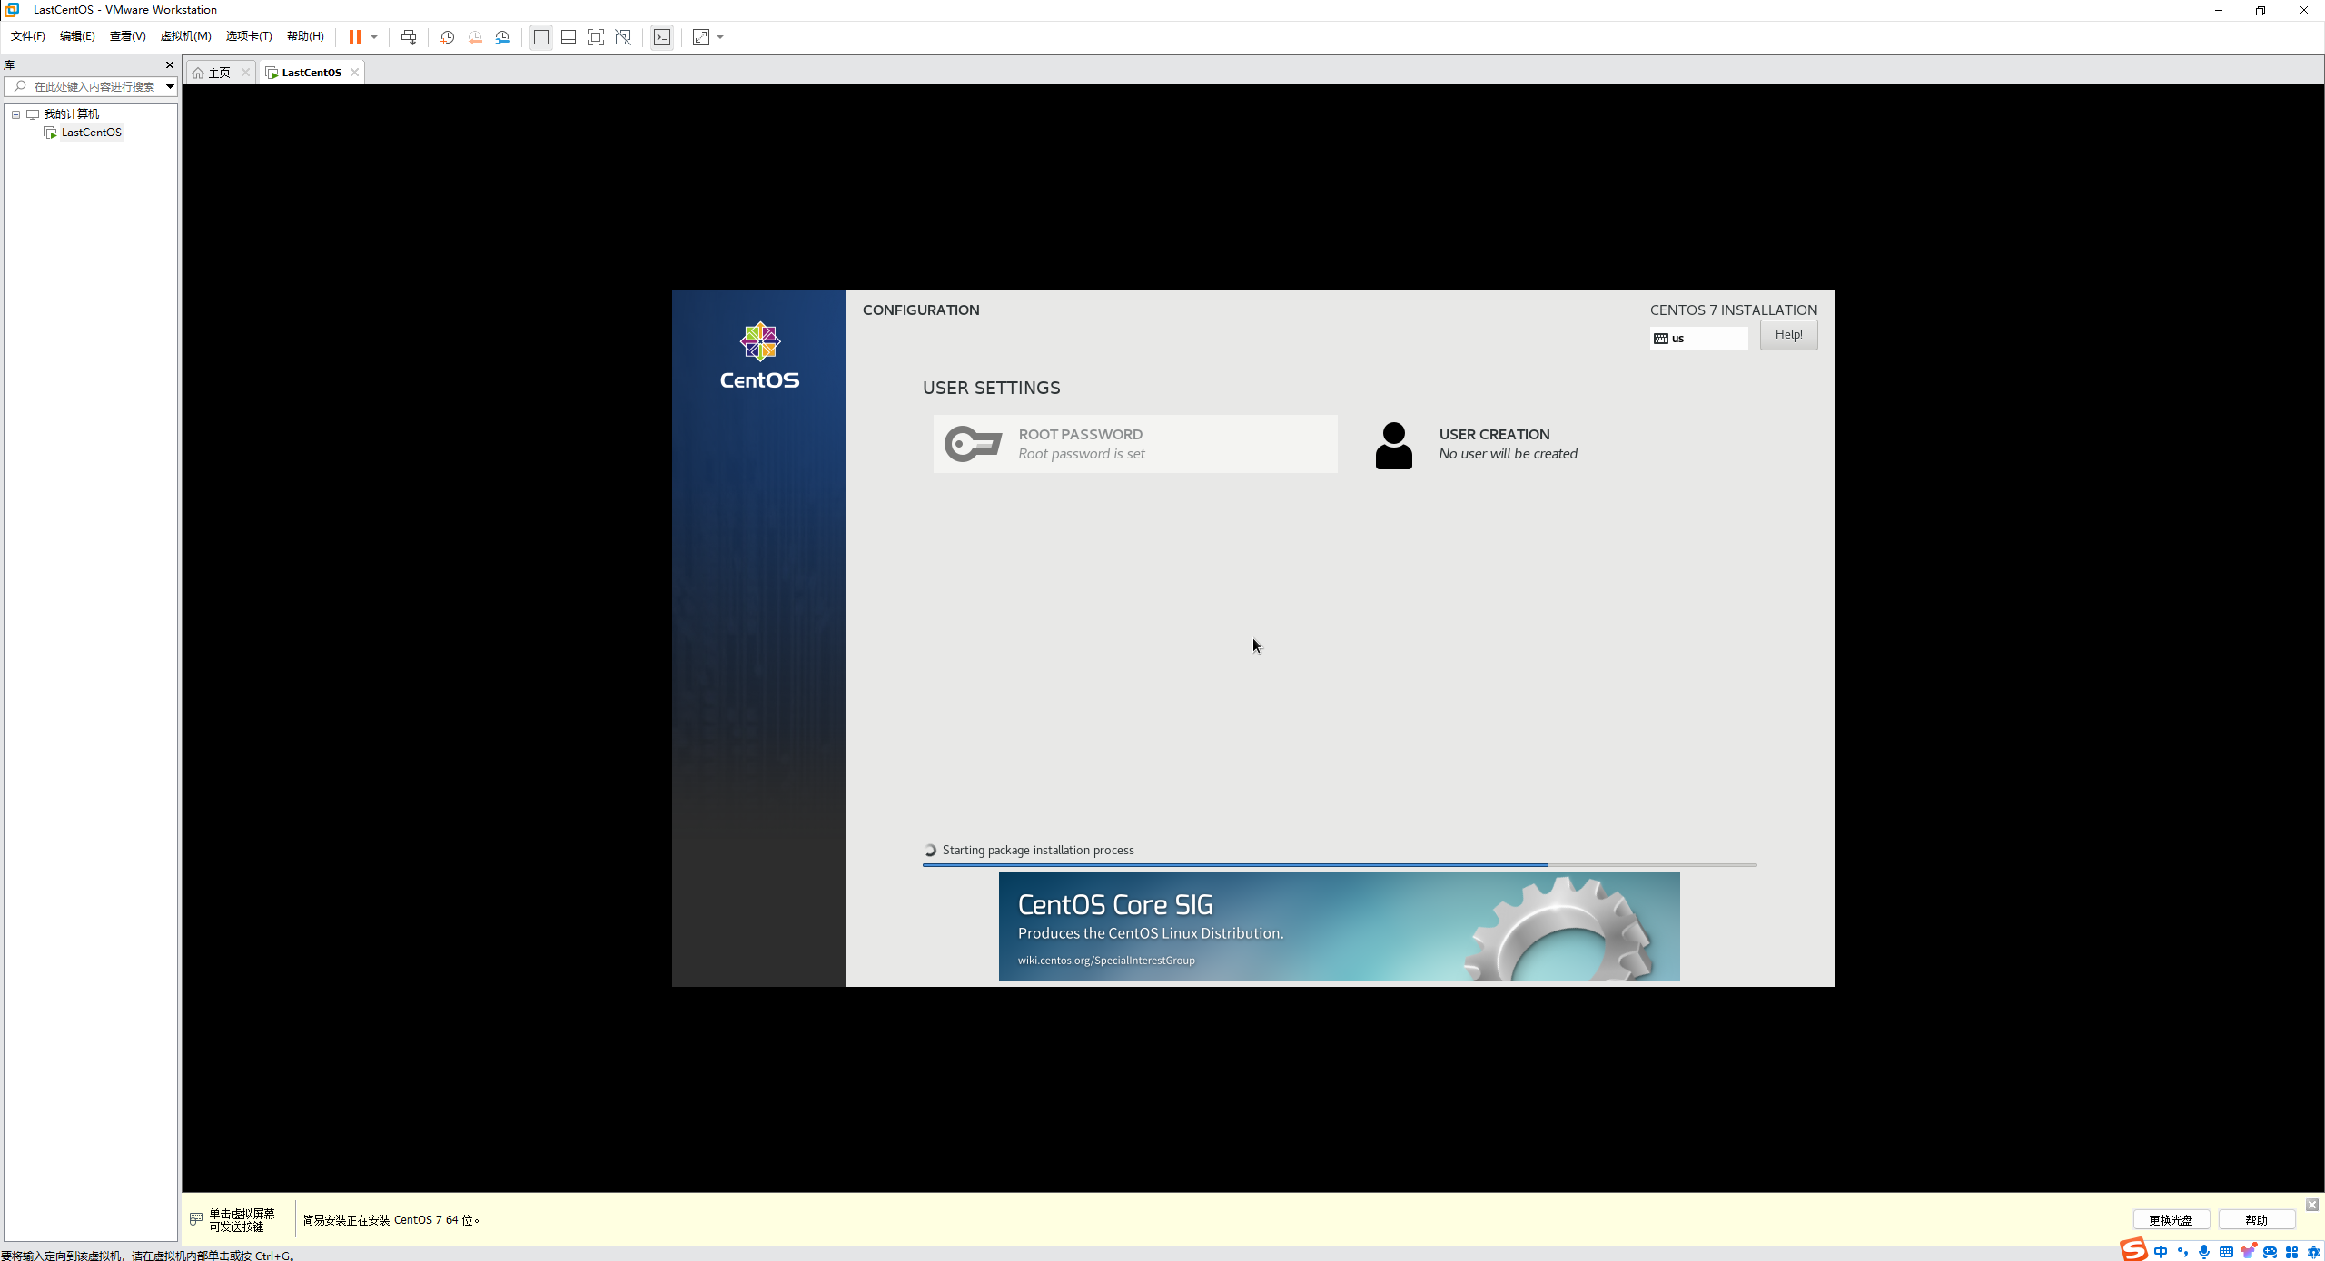Open the 选项卡(T) menu
This screenshot has width=2325, height=1261.
pyautogui.click(x=249, y=36)
